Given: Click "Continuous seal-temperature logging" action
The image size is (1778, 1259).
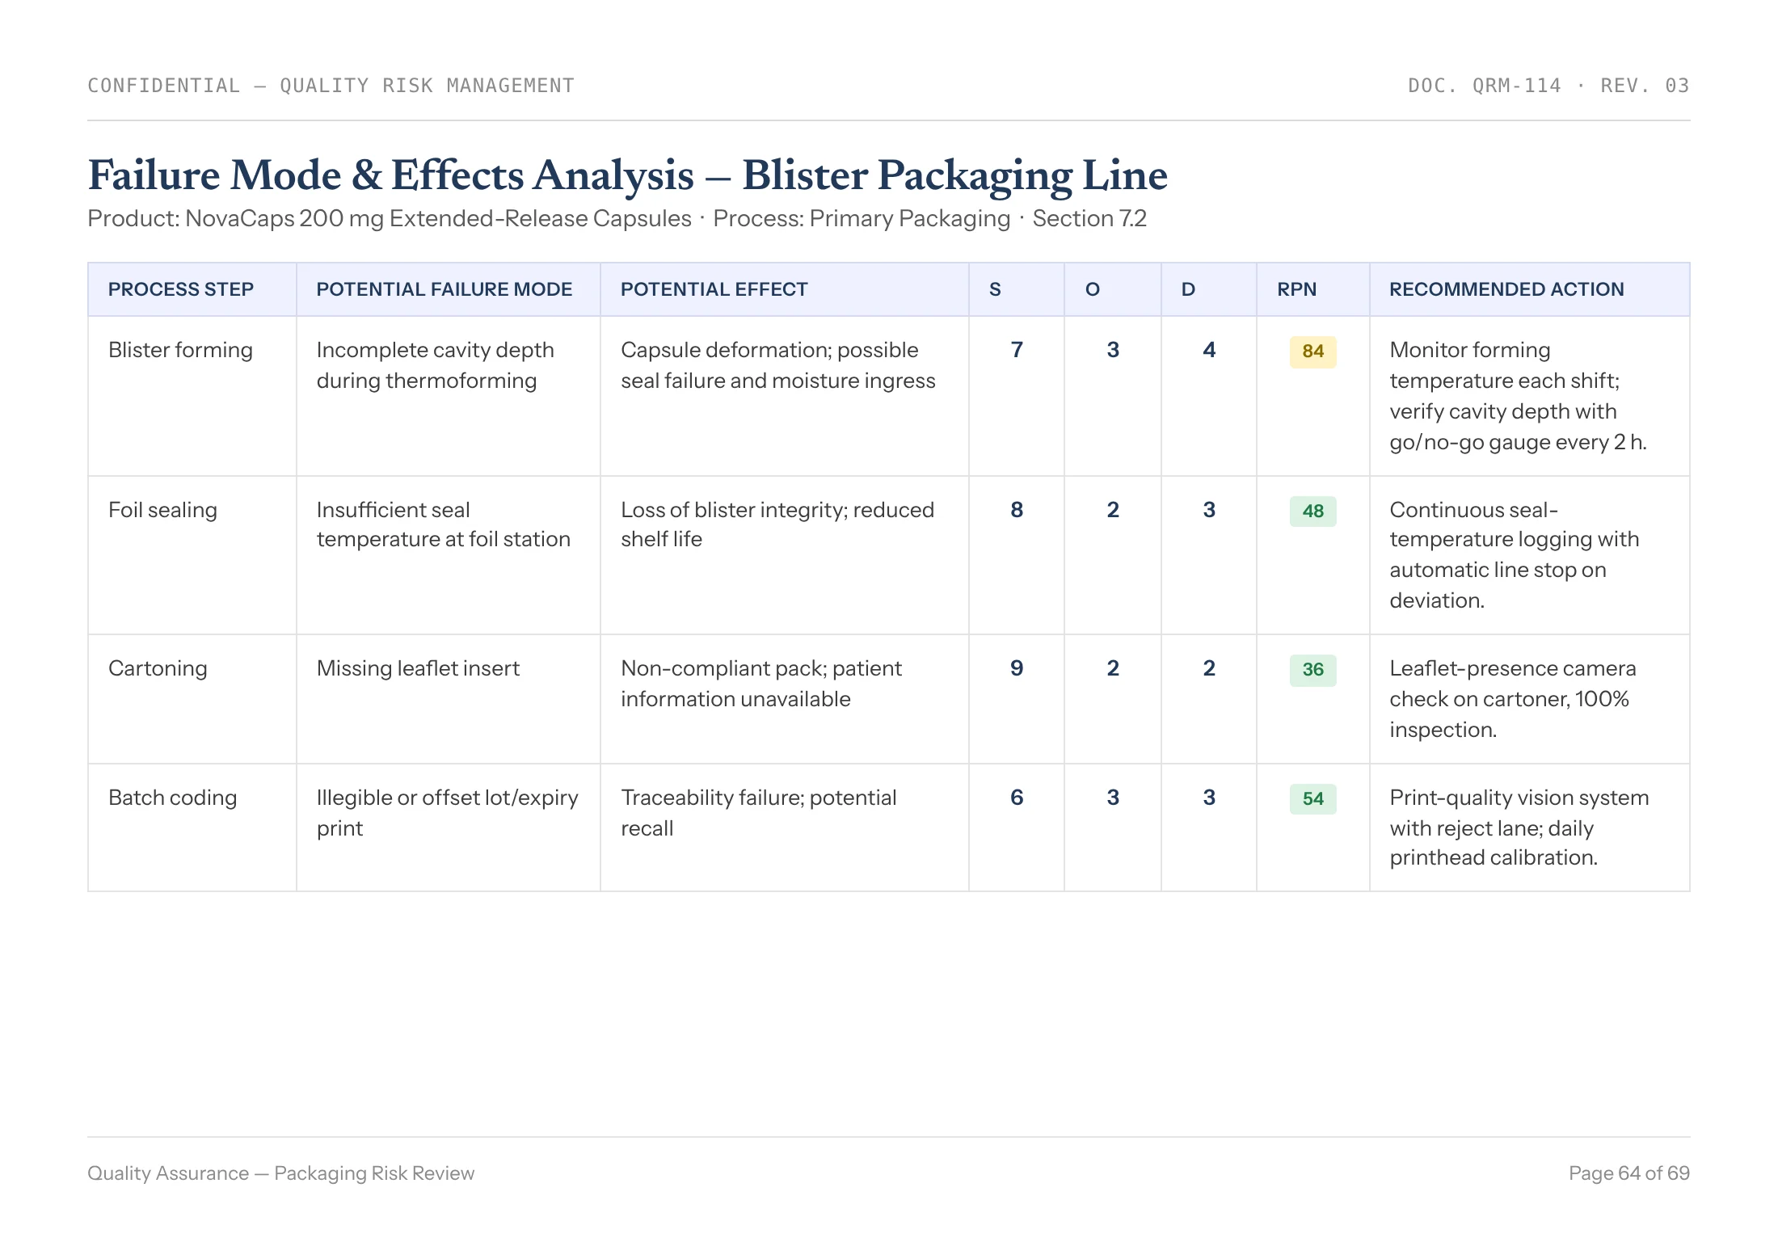Looking at the screenshot, I should tap(1515, 555).
